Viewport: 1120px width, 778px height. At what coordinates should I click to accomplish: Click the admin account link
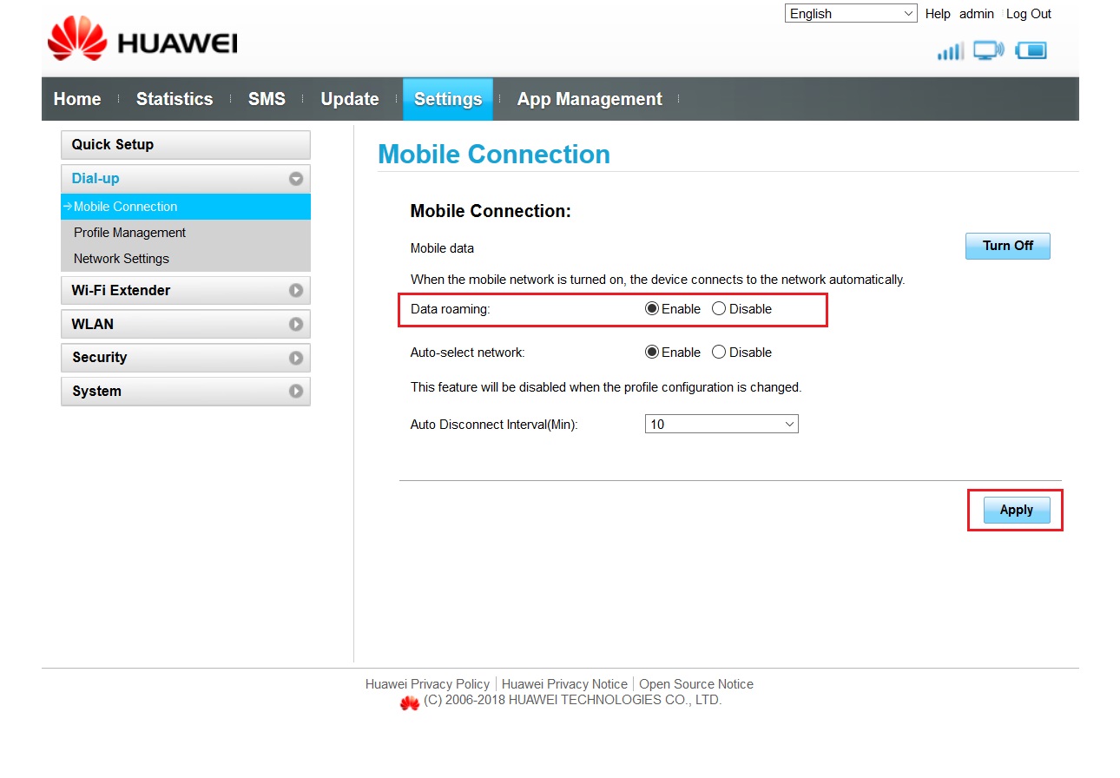[977, 14]
